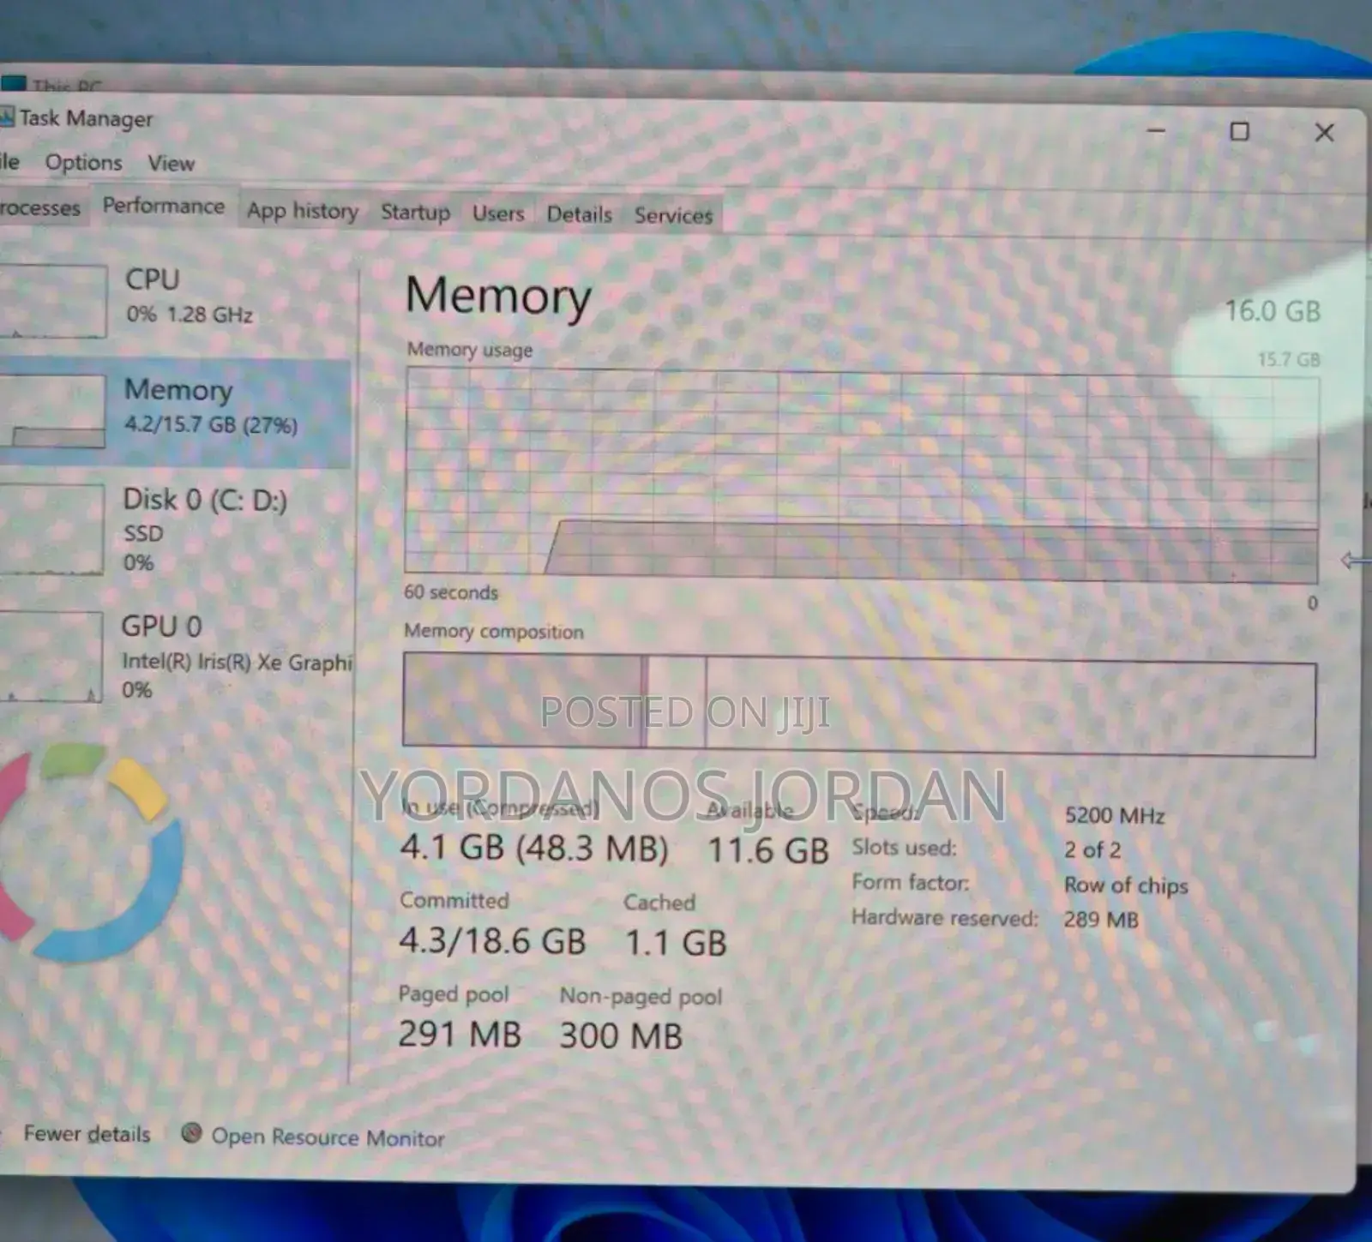The height and width of the screenshot is (1242, 1372).
Task: Switch to the Services tab
Action: pos(673,215)
